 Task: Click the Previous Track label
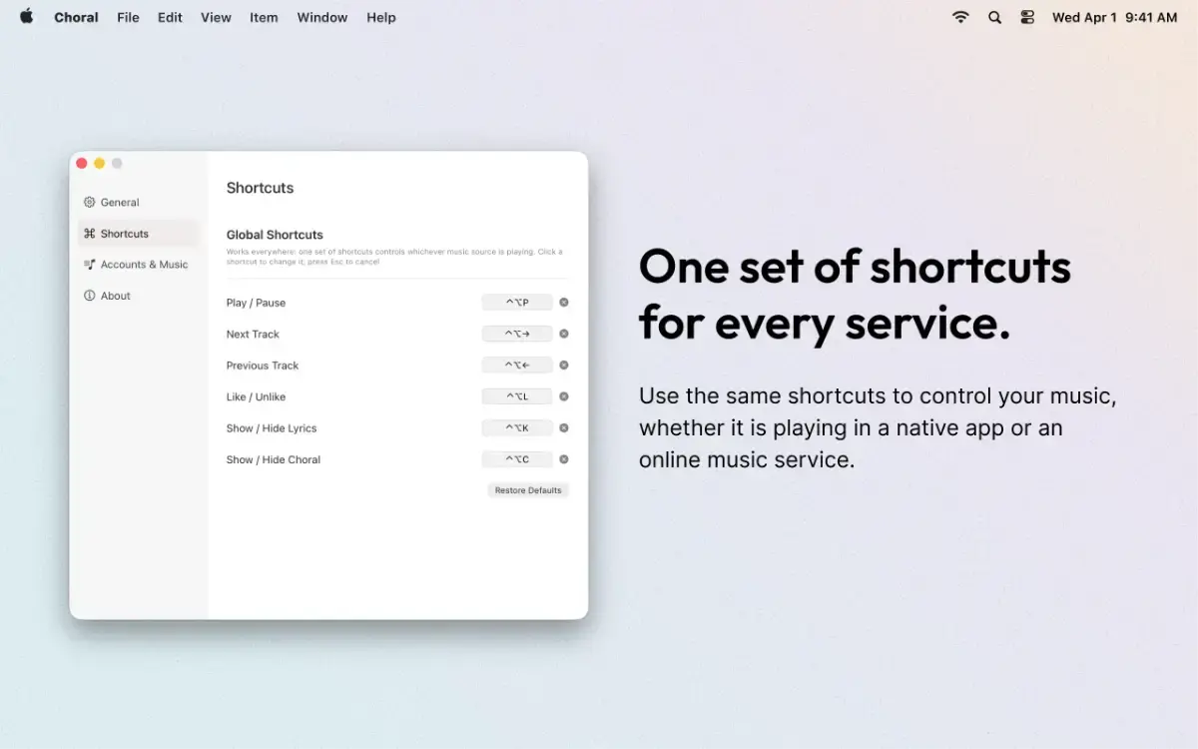[263, 366]
